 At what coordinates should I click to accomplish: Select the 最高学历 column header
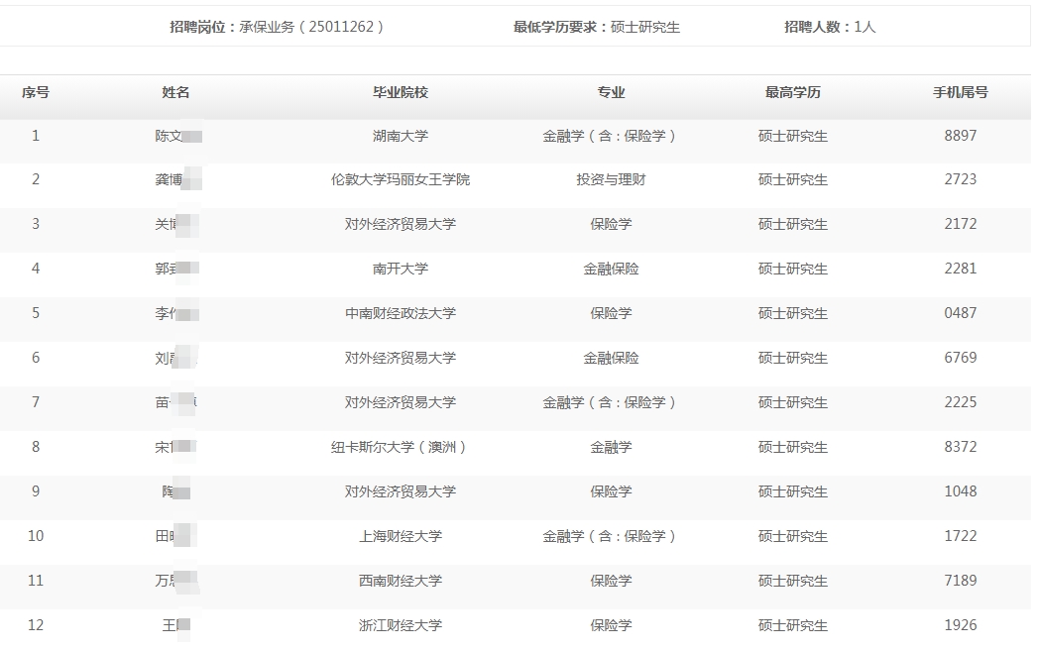[x=792, y=92]
